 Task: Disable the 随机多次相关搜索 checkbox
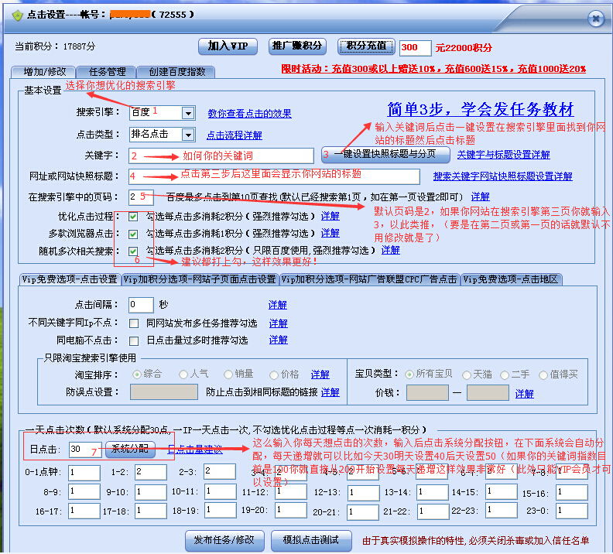pos(134,251)
